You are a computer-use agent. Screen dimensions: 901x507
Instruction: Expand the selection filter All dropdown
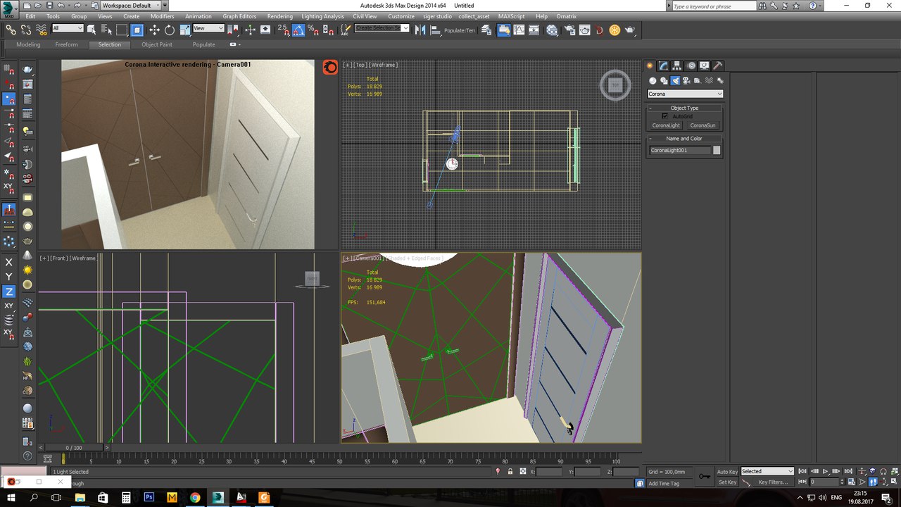67,28
